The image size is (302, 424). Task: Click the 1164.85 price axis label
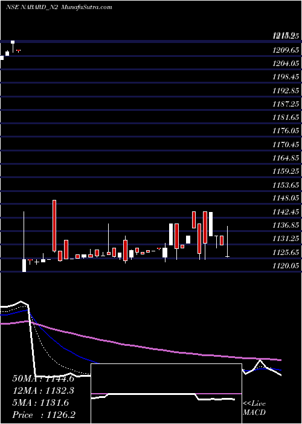[286, 158]
